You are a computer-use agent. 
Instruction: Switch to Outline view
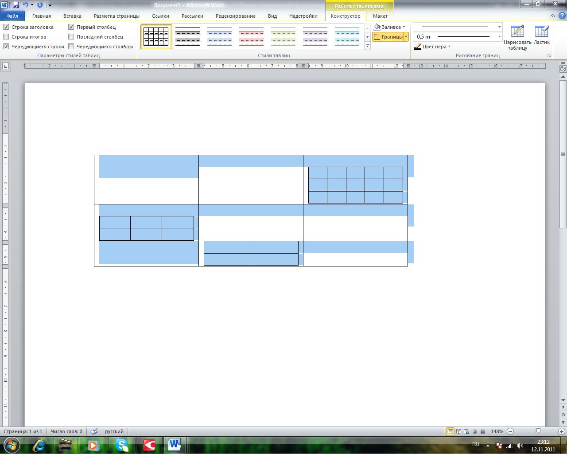click(474, 431)
